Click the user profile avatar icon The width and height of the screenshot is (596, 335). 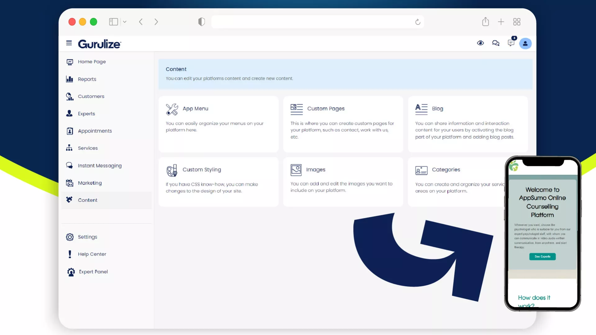click(x=525, y=43)
